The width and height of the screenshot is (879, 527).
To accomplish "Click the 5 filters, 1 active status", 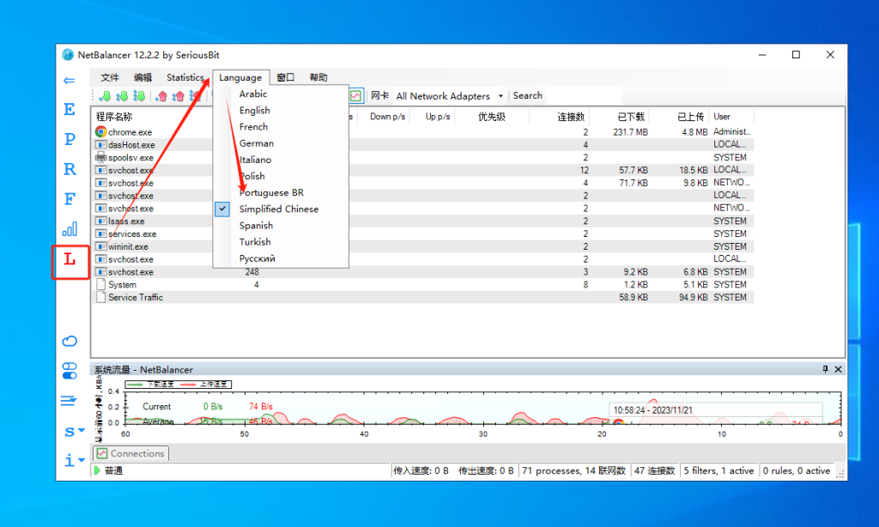I will pyautogui.click(x=718, y=470).
